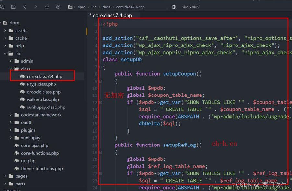Viewport: 292px width, 191px height.
Task: Select 'class' in the breadcrumb path
Action: [x=106, y=7]
